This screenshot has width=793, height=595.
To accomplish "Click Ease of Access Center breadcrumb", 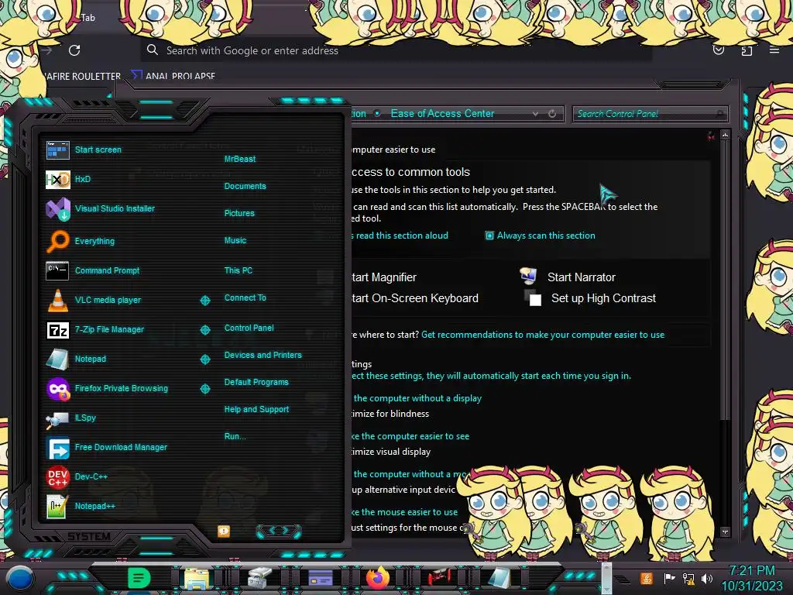I will pyautogui.click(x=442, y=114).
